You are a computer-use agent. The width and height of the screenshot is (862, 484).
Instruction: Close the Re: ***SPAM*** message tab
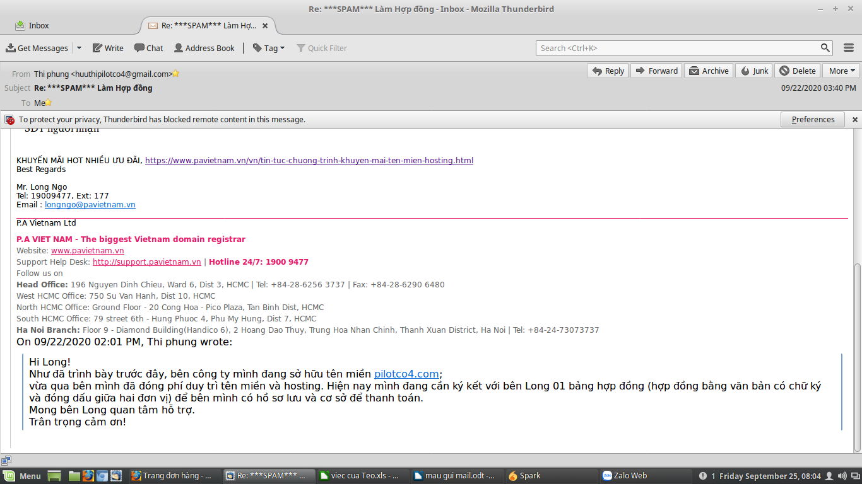point(265,26)
